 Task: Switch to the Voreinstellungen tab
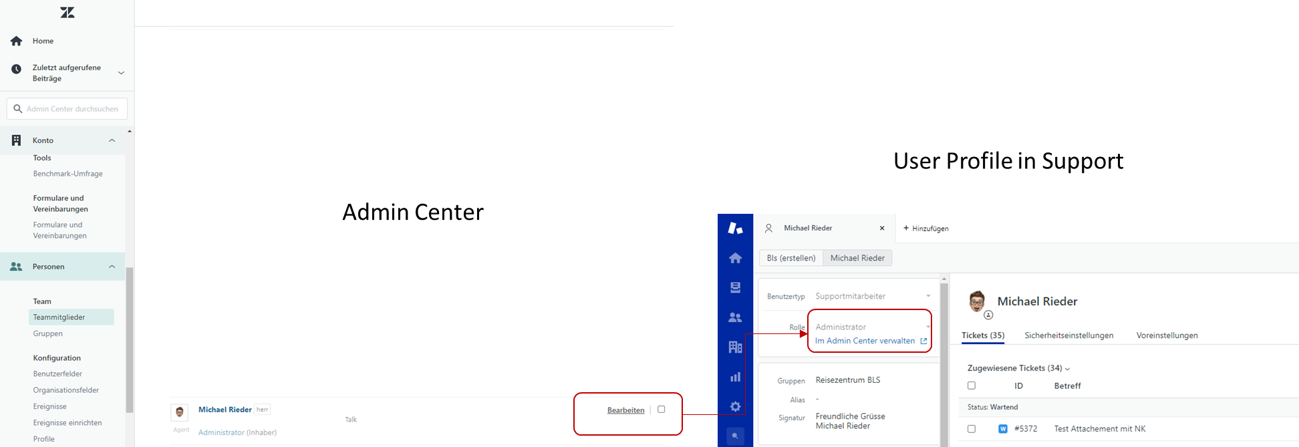click(1167, 335)
